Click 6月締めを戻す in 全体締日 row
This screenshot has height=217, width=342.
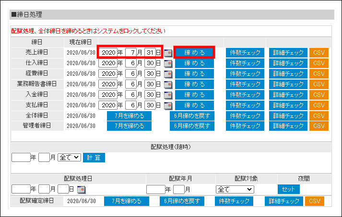click(192, 116)
